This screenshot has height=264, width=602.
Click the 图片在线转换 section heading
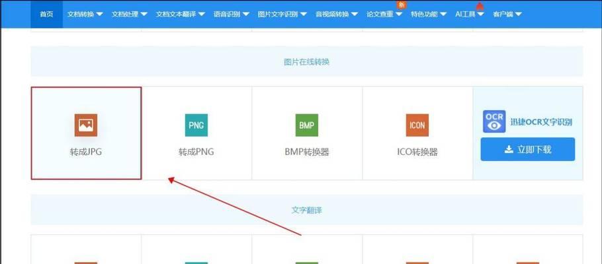coord(307,61)
